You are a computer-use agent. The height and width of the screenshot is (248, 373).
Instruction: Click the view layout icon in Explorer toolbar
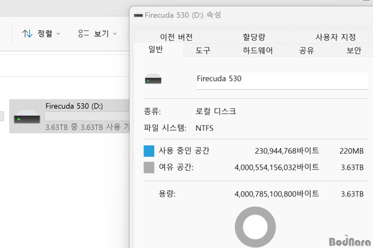[83, 33]
